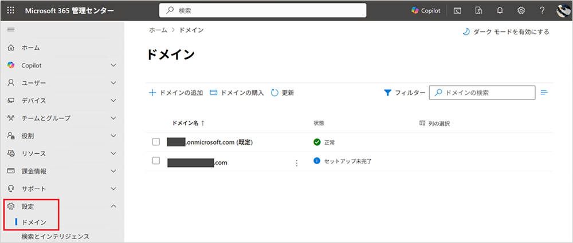Open 列の選択 column chooser
The height and width of the screenshot is (243, 573).
[434, 124]
